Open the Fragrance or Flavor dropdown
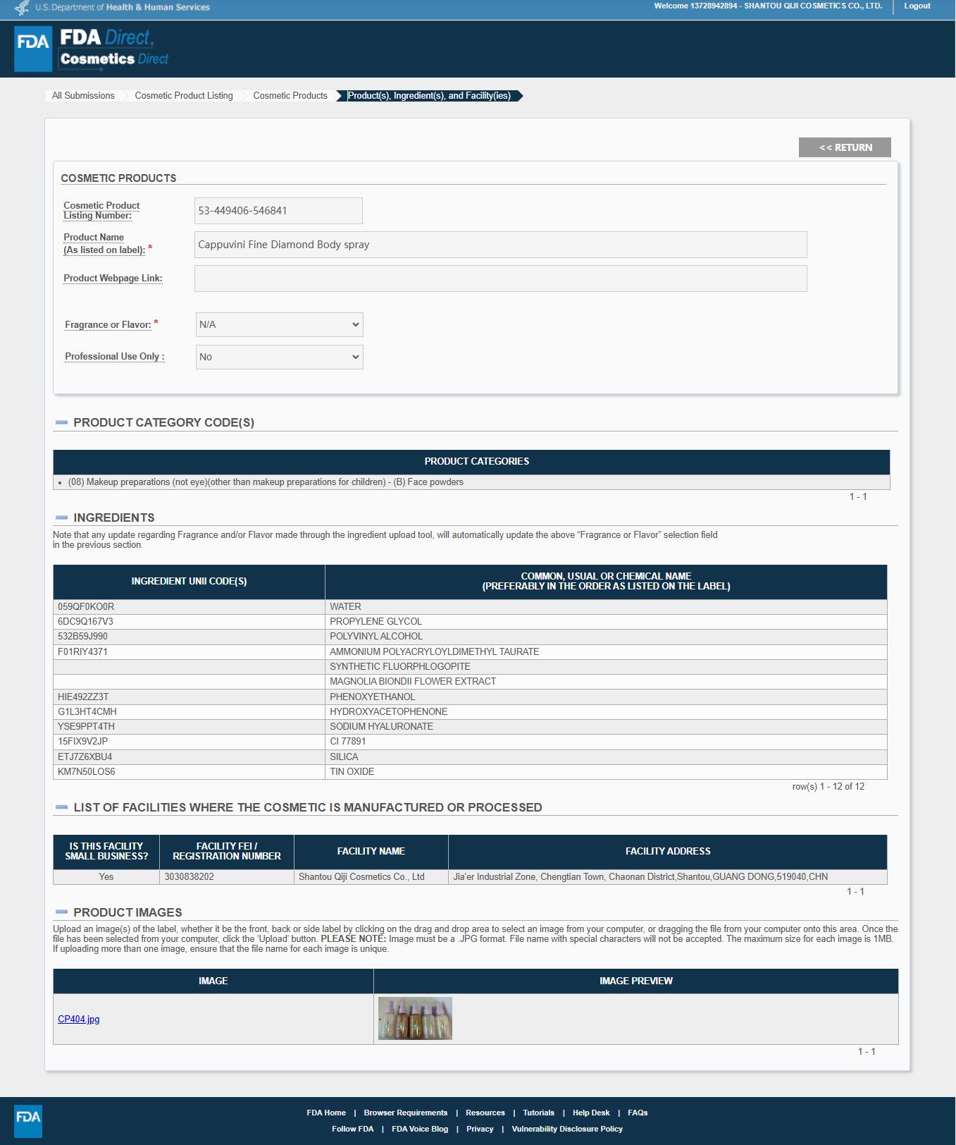 [x=279, y=325]
